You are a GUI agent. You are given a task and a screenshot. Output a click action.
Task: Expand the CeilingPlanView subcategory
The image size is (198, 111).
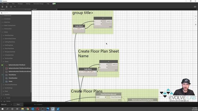(x=10, y=42)
